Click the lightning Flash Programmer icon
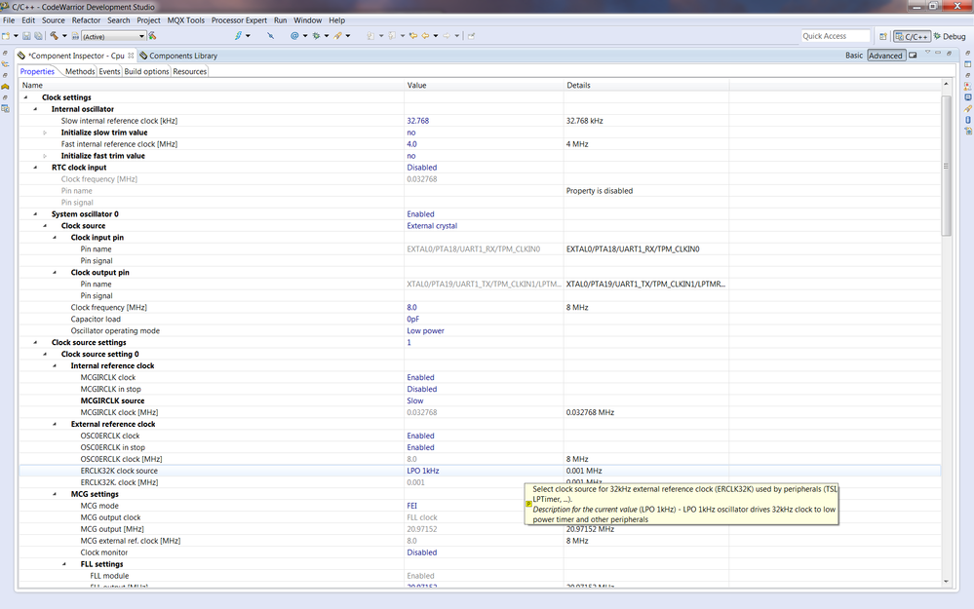Viewport: 974px width, 609px height. click(x=238, y=36)
